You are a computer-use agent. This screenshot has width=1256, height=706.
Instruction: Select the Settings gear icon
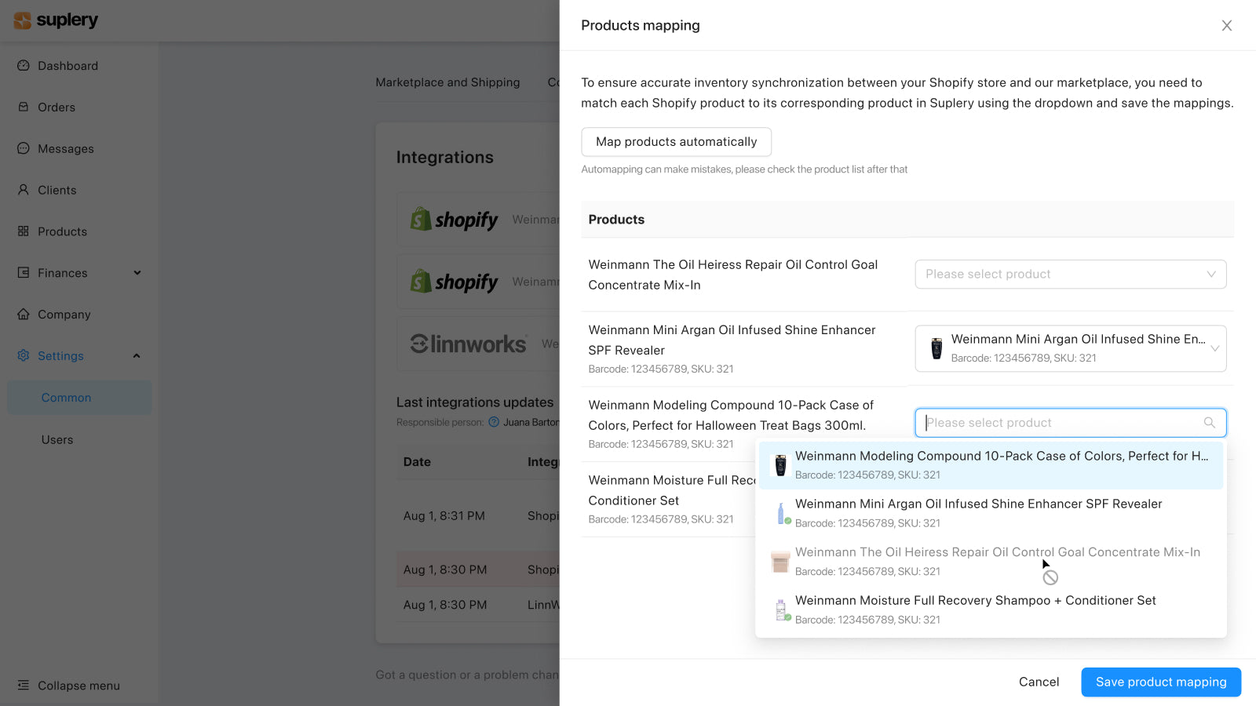[x=24, y=355]
